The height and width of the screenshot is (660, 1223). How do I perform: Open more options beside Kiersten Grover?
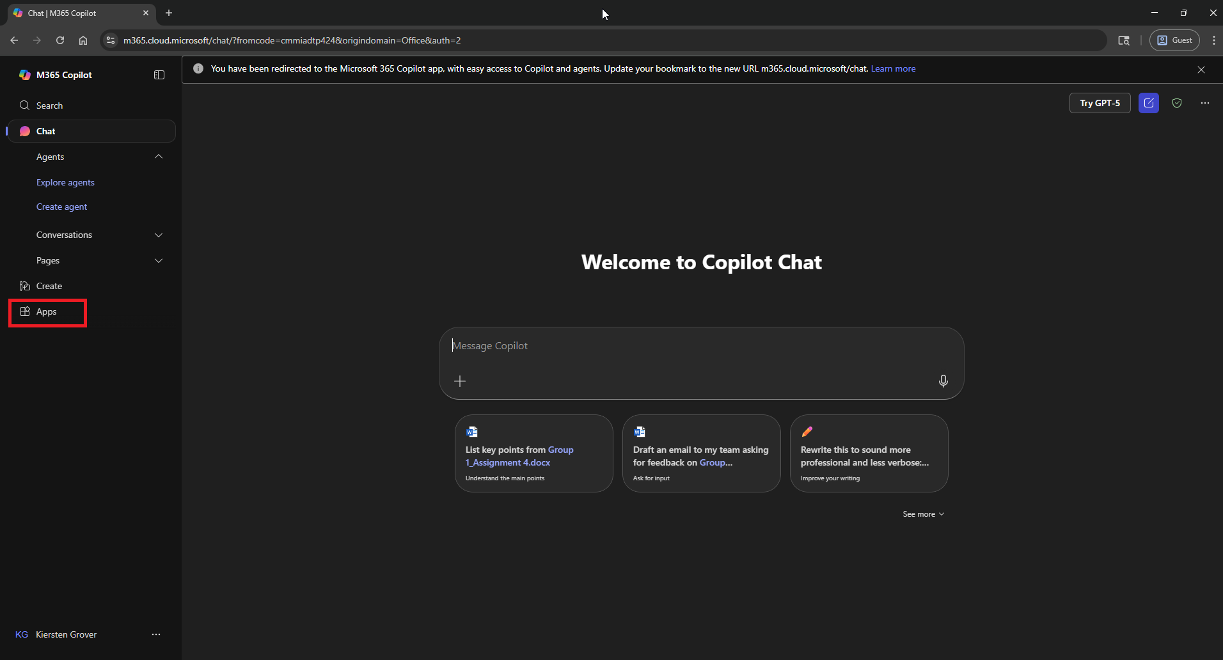(156, 634)
